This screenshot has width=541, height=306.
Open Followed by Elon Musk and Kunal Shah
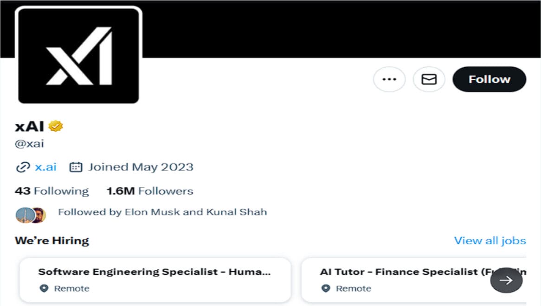pos(162,212)
